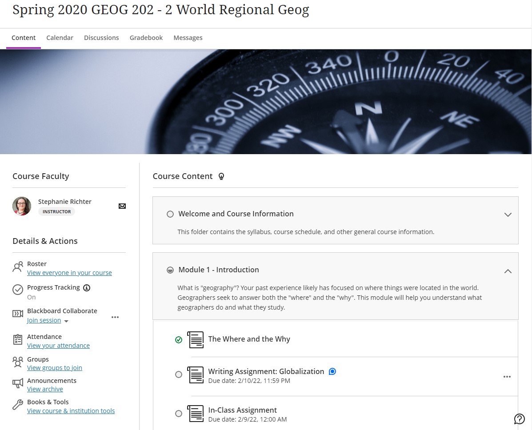This screenshot has height=430, width=532.
Task: Open the Course Content lightbulb icon
Action: [x=221, y=176]
